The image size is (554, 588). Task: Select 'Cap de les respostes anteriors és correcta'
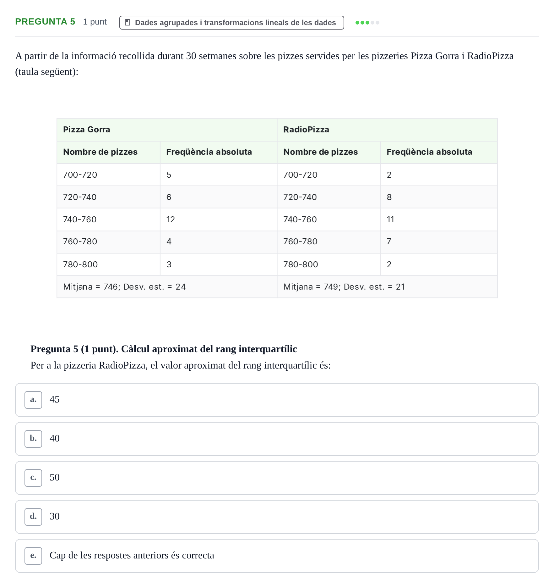[x=277, y=556]
